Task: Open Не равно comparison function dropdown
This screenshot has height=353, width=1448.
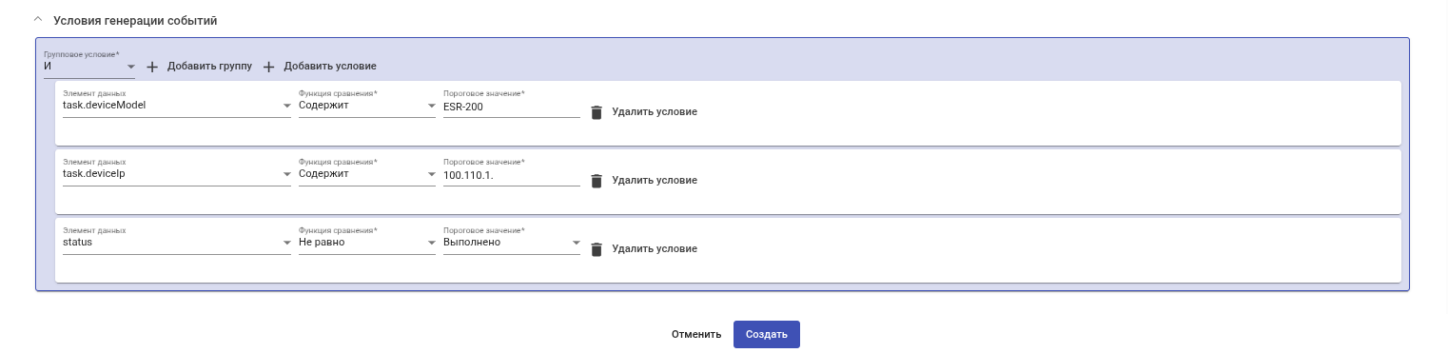Action: coord(367,243)
